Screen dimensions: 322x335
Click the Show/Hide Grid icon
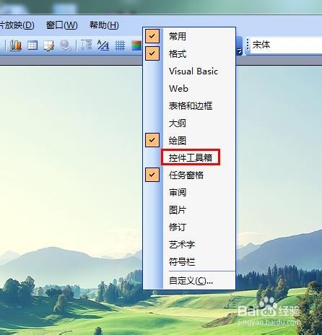pyautogui.click(x=120, y=45)
